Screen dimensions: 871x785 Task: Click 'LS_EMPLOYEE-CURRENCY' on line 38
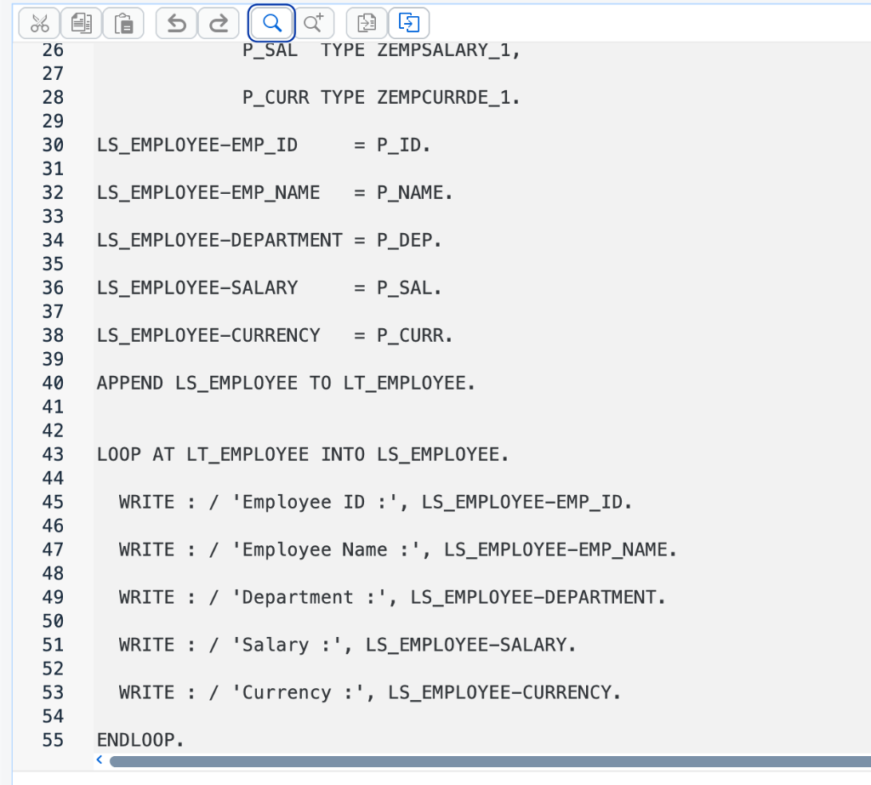pos(208,336)
